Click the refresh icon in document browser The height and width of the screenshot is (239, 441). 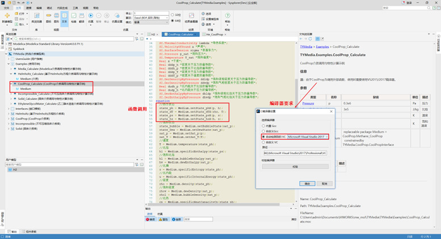coord(310,39)
